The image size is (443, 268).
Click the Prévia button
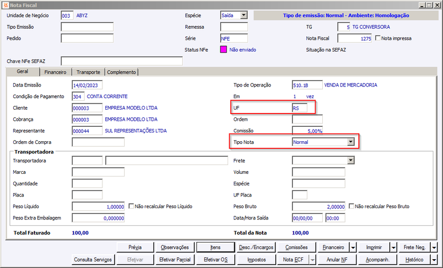[135, 248]
